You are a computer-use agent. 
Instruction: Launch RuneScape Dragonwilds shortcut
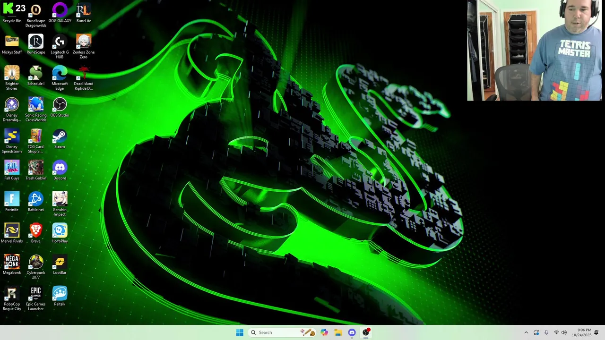click(36, 15)
